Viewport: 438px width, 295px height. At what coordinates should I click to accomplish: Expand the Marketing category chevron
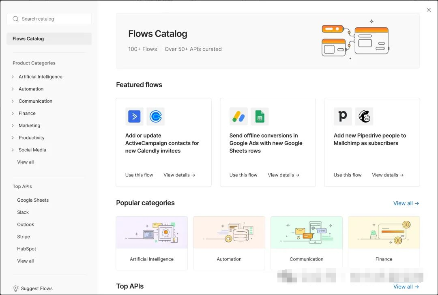pos(13,125)
